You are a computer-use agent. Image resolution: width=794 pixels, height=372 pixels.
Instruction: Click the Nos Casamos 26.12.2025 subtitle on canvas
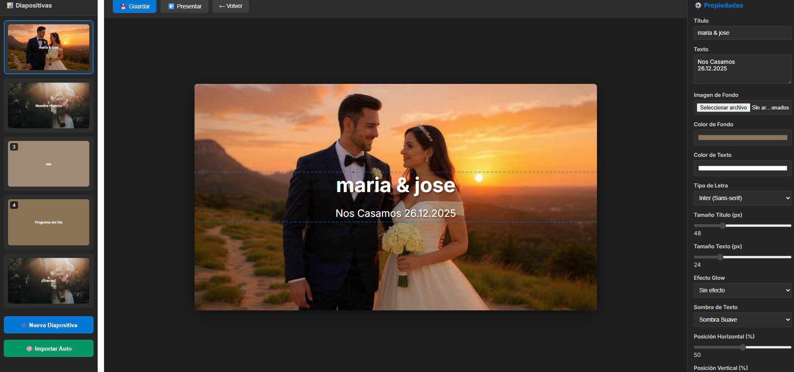pos(395,213)
